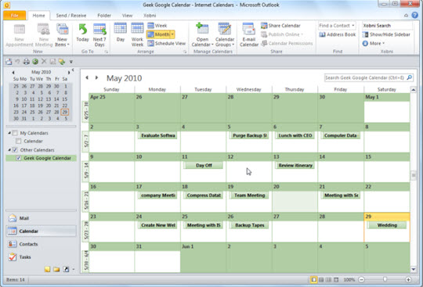The height and width of the screenshot is (287, 423).
Task: Click the Undo icon in quick toolbar
Action: click(x=17, y=62)
